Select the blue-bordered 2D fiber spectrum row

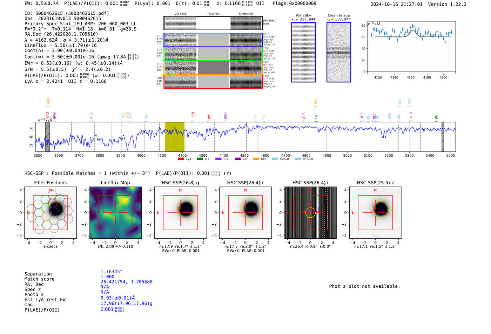click(213, 40)
